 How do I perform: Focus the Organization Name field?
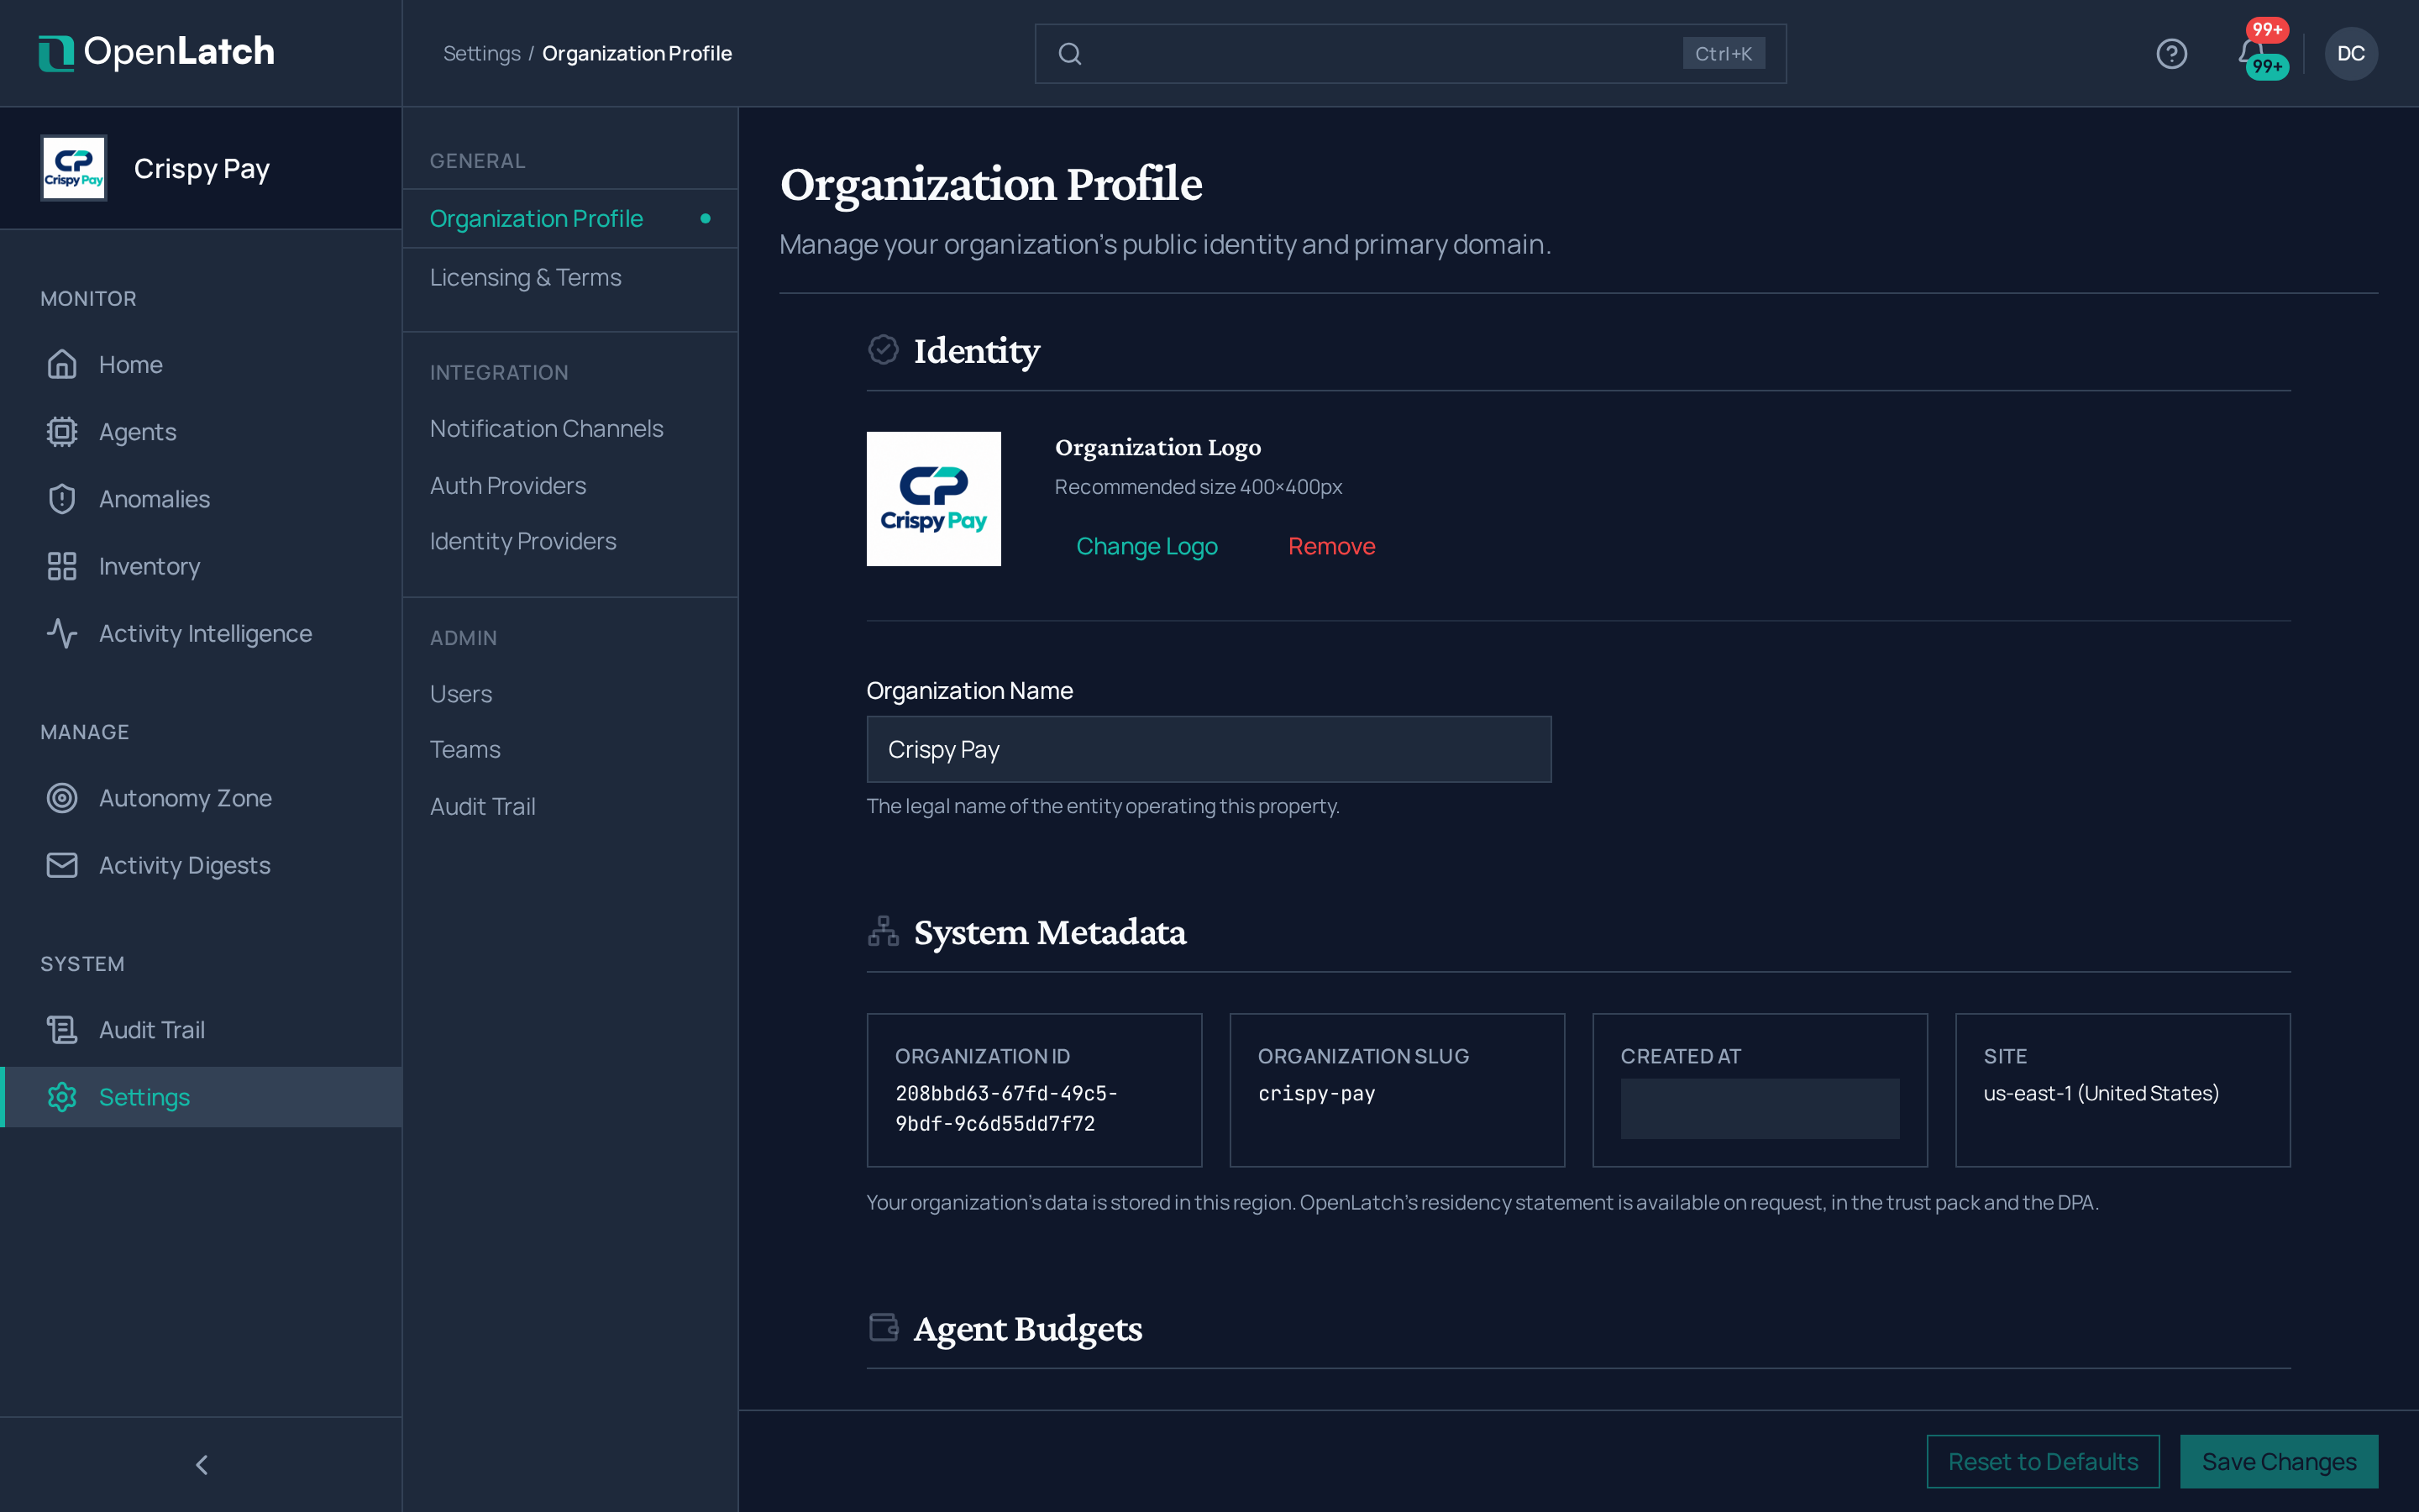[x=1209, y=749]
